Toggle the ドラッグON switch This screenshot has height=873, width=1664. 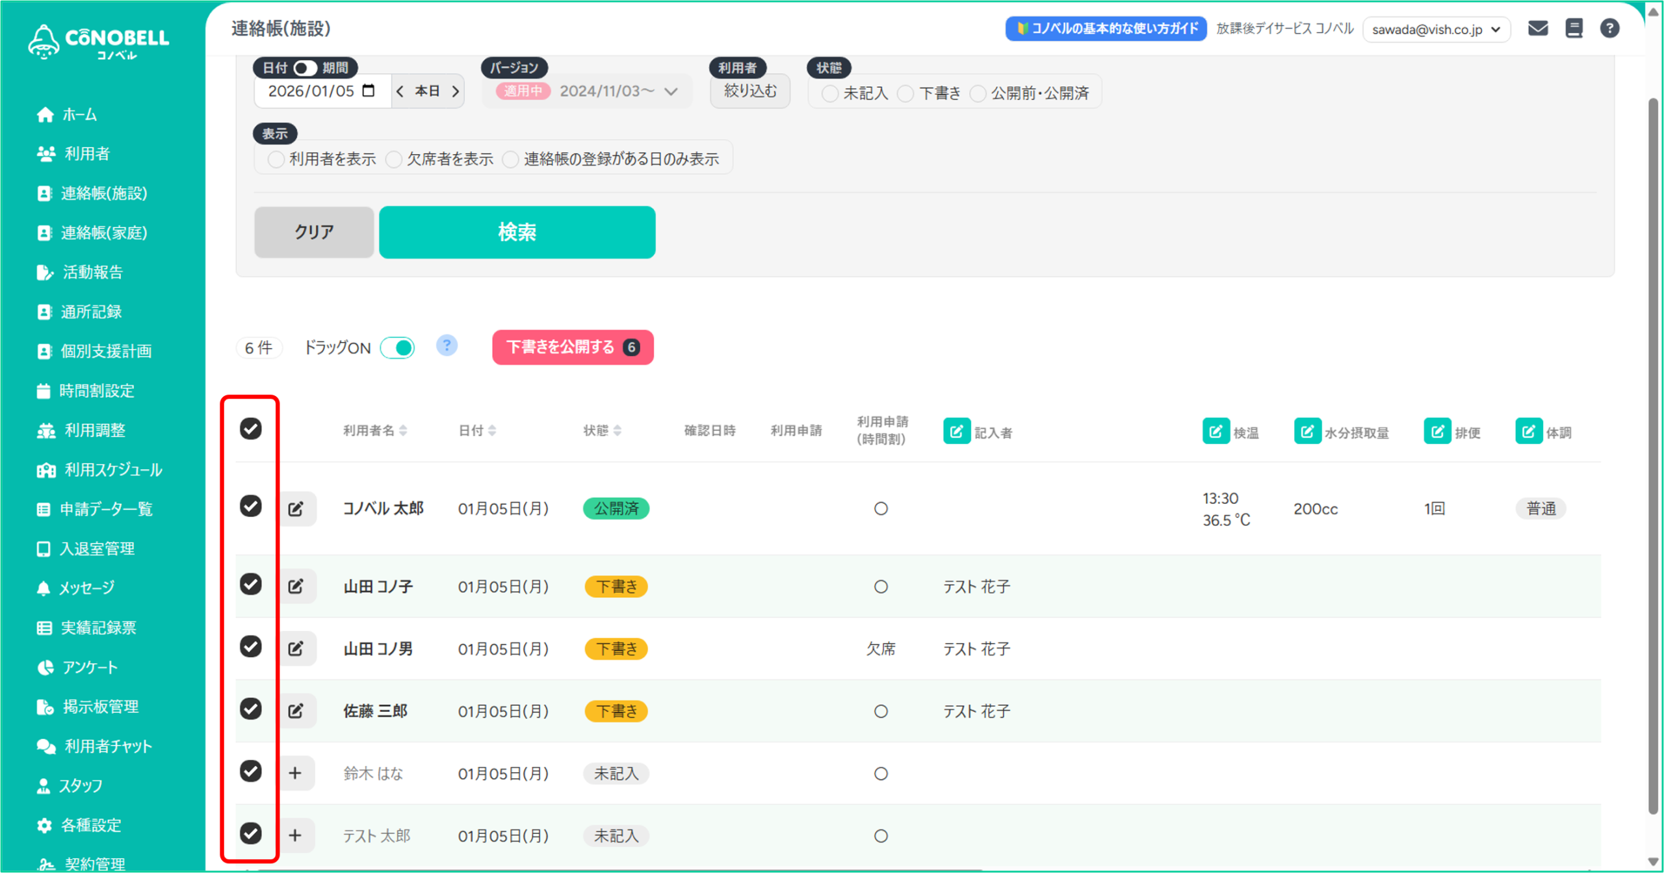coord(398,348)
